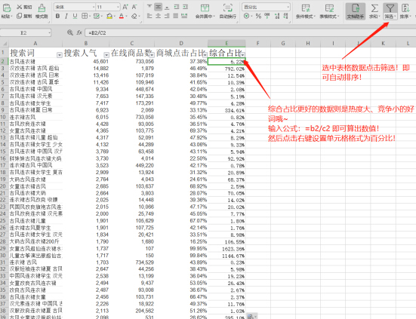Click the percent style button
416x319 pixels.
[x=258, y=16]
